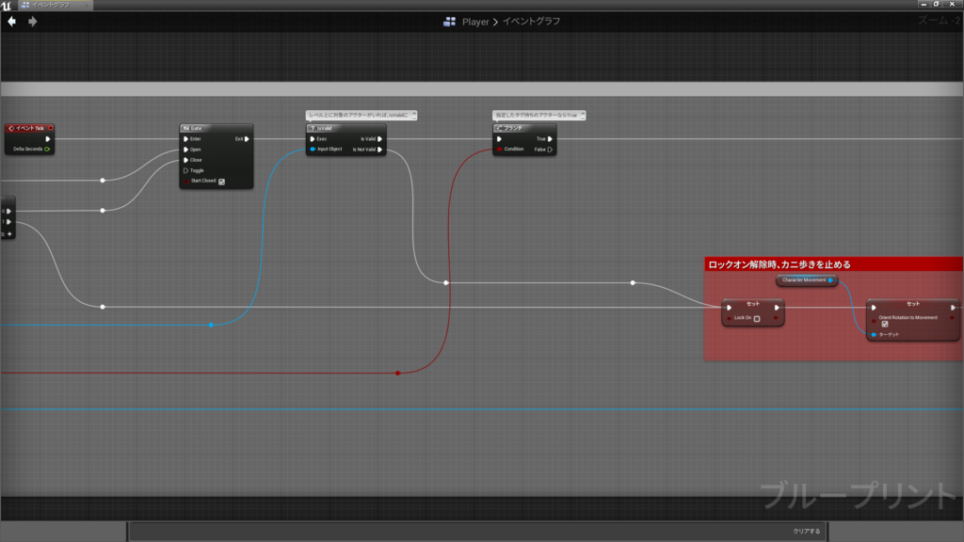This screenshot has width=964, height=542.
Task: Uncheck the Orient Rotation to Movement checkbox
Action: pyautogui.click(x=885, y=324)
